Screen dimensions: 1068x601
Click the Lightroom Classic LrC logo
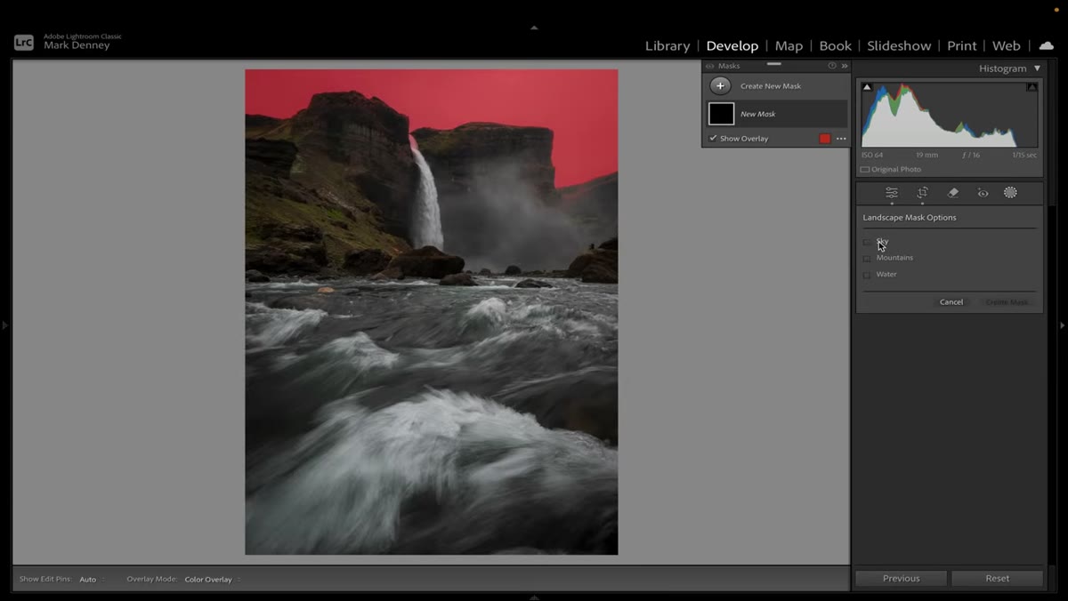24,42
